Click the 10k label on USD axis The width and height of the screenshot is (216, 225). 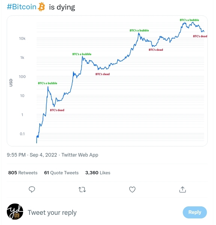point(22,38)
